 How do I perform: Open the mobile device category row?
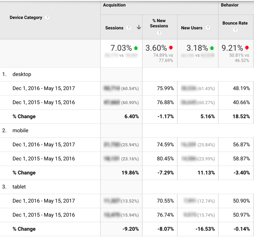click(21, 130)
